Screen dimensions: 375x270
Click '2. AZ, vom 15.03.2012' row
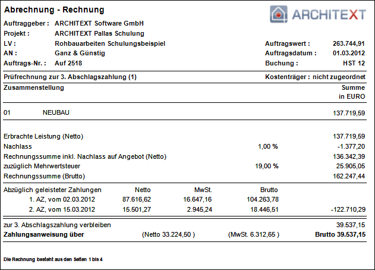click(62, 209)
